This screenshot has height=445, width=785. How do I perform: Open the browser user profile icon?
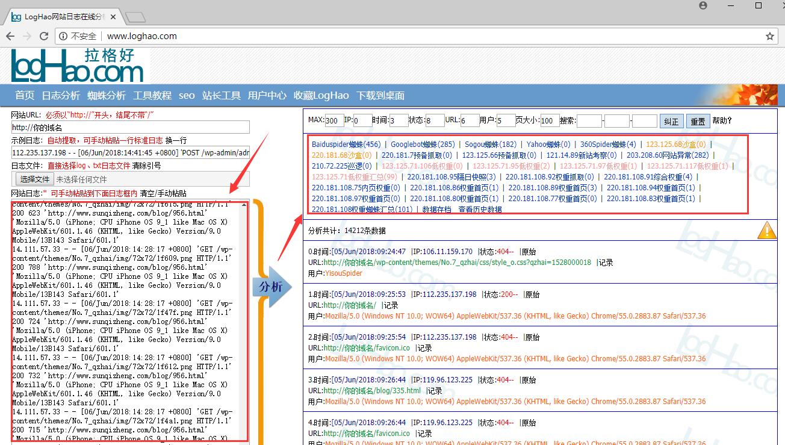pos(703,5)
